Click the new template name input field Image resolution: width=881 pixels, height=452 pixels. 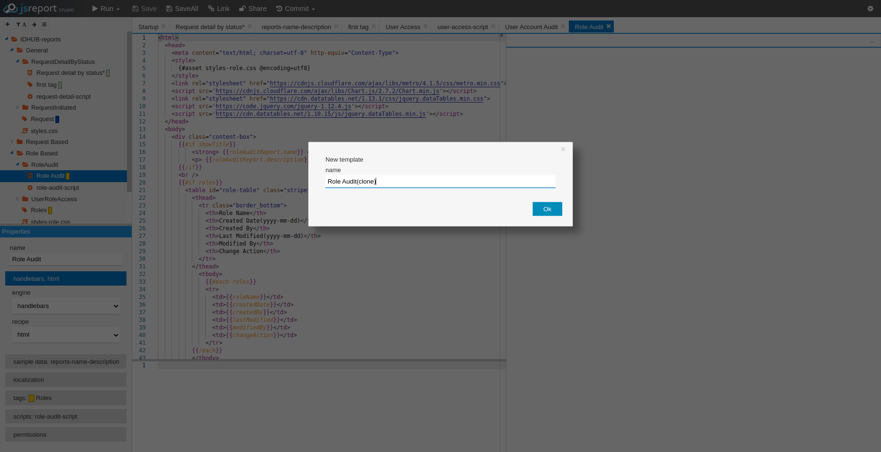(x=440, y=181)
